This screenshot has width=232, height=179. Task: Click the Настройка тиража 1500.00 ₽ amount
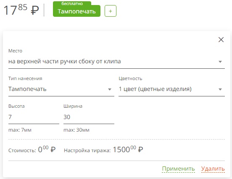pos(128,149)
